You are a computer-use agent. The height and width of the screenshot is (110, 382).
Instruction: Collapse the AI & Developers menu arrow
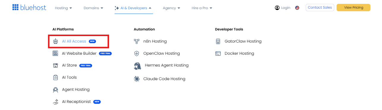point(150,8)
